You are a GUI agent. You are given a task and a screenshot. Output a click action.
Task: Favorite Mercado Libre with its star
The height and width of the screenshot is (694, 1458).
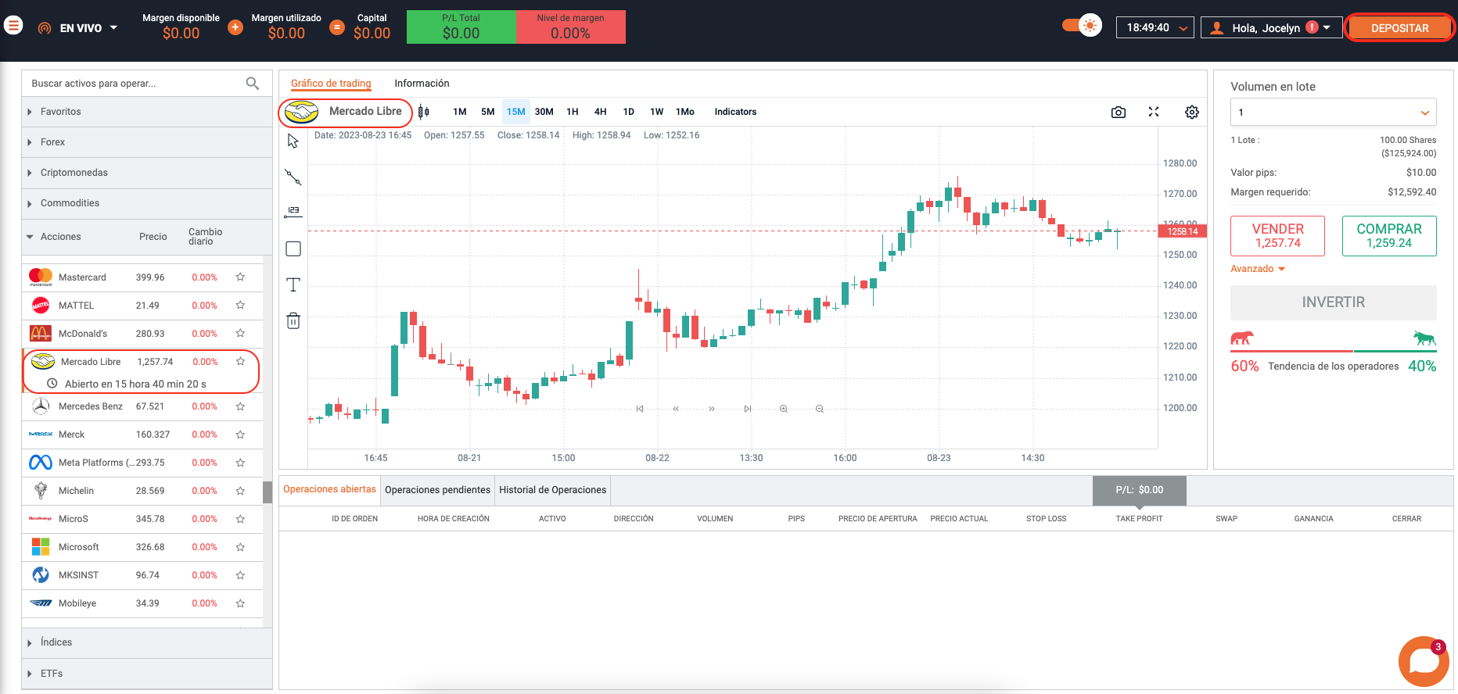coord(240,361)
